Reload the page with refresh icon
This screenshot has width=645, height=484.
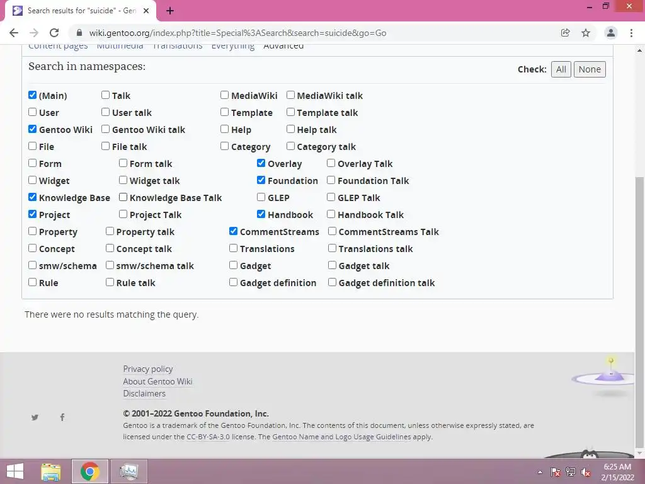point(54,33)
